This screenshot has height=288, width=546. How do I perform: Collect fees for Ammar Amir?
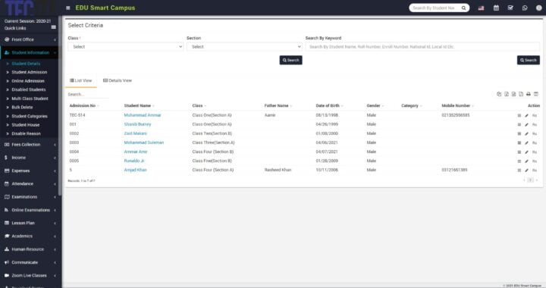coord(535,152)
